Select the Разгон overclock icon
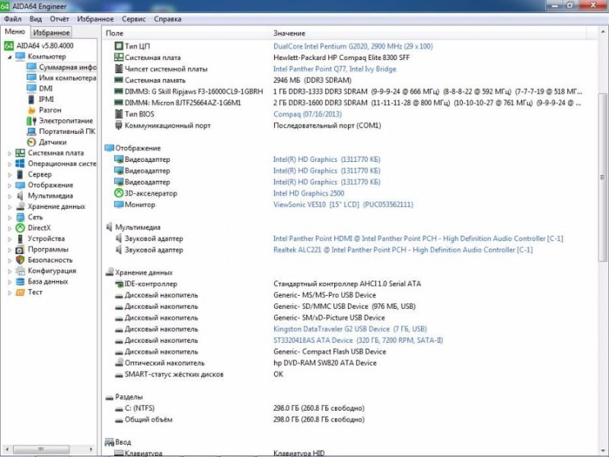Image resolution: width=609 pixels, height=457 pixels. pos(31,110)
